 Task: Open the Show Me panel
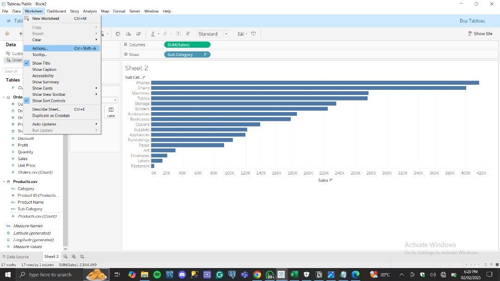480,34
